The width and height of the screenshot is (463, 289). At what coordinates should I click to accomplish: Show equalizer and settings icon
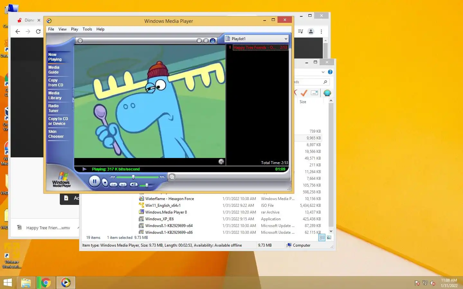pyautogui.click(x=206, y=41)
